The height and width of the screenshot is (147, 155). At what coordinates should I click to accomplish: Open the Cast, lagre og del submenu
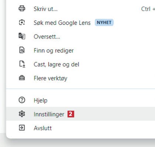pyautogui.click(x=80, y=64)
